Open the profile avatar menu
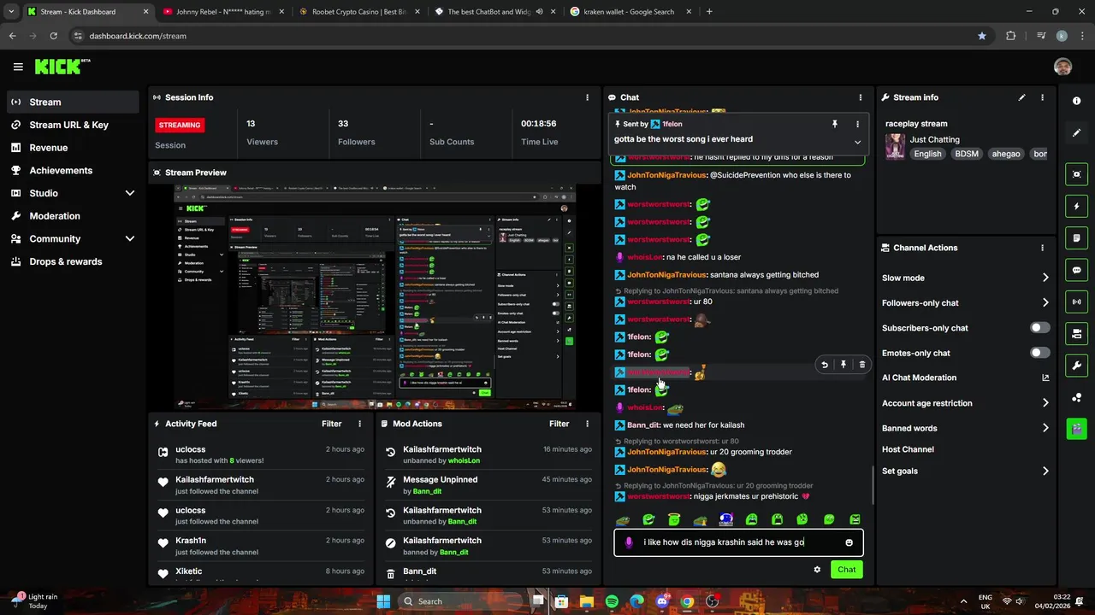Image resolution: width=1095 pixels, height=615 pixels. click(1062, 67)
